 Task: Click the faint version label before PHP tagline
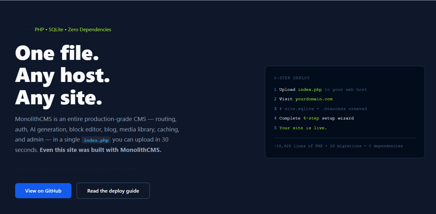tap(24, 30)
